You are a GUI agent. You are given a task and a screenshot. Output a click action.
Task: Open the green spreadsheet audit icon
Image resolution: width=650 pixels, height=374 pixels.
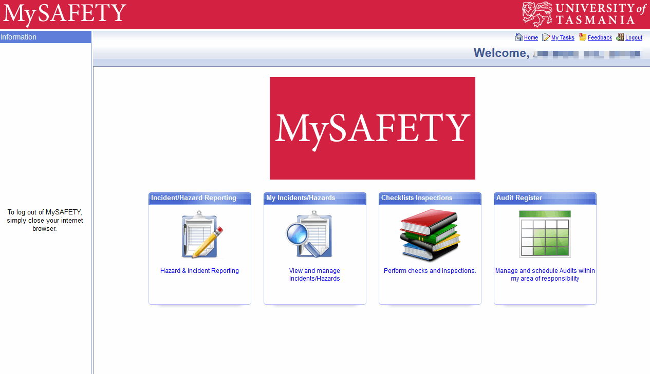[x=545, y=234]
